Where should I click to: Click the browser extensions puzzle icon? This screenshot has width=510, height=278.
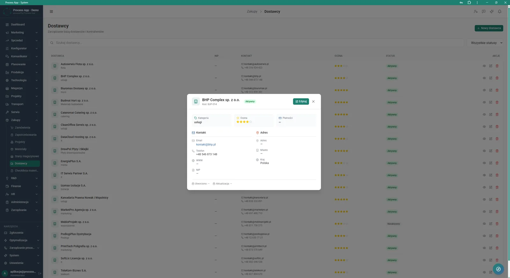pyautogui.click(x=469, y=3)
